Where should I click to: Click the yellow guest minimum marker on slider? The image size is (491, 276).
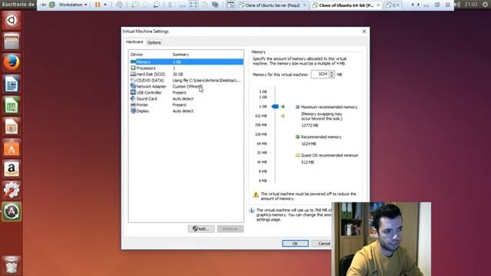pos(283,116)
